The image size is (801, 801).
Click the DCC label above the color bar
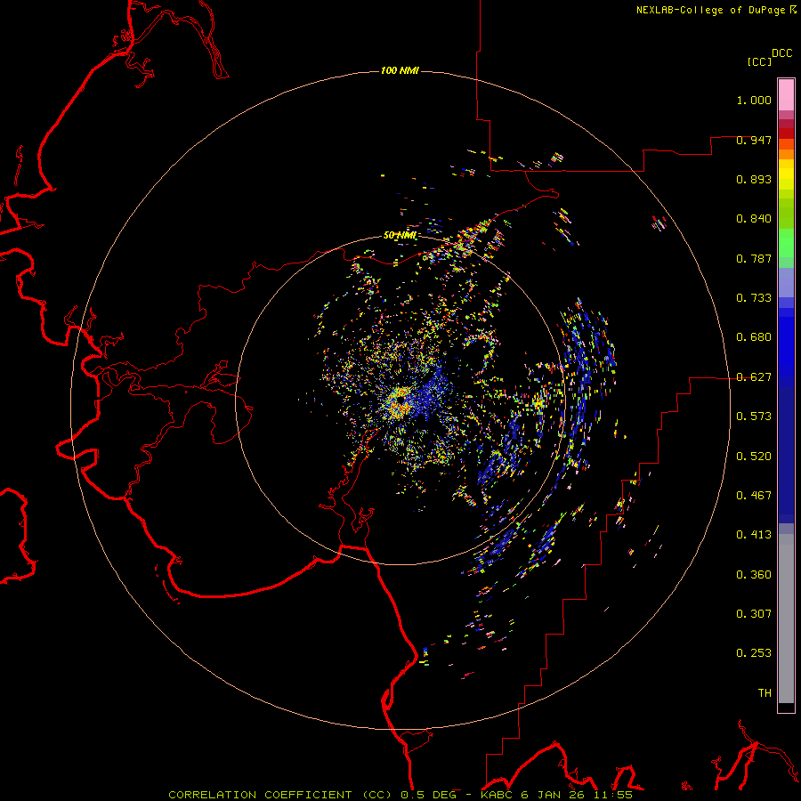point(782,53)
